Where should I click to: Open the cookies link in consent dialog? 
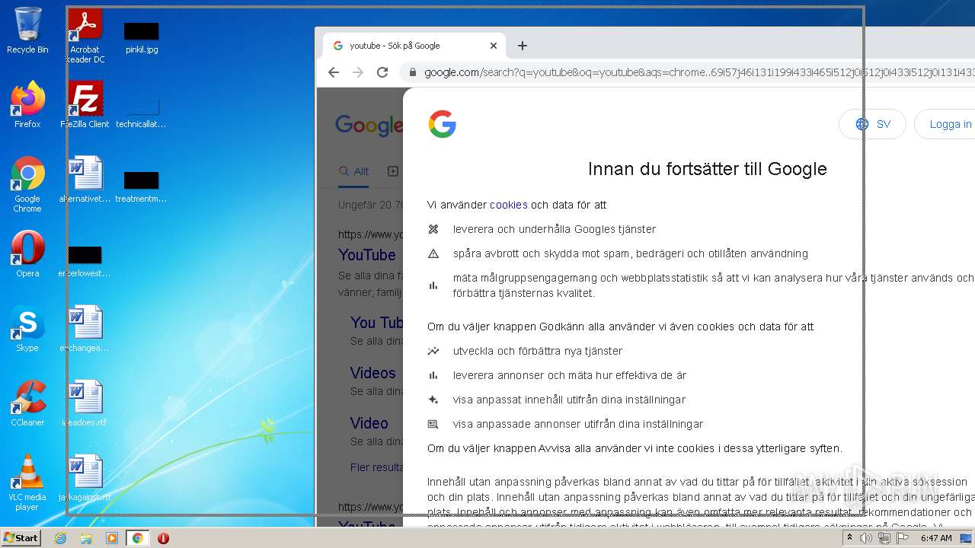pos(509,205)
